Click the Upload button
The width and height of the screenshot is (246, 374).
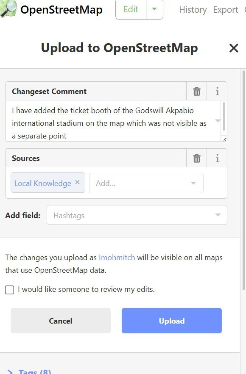click(172, 321)
